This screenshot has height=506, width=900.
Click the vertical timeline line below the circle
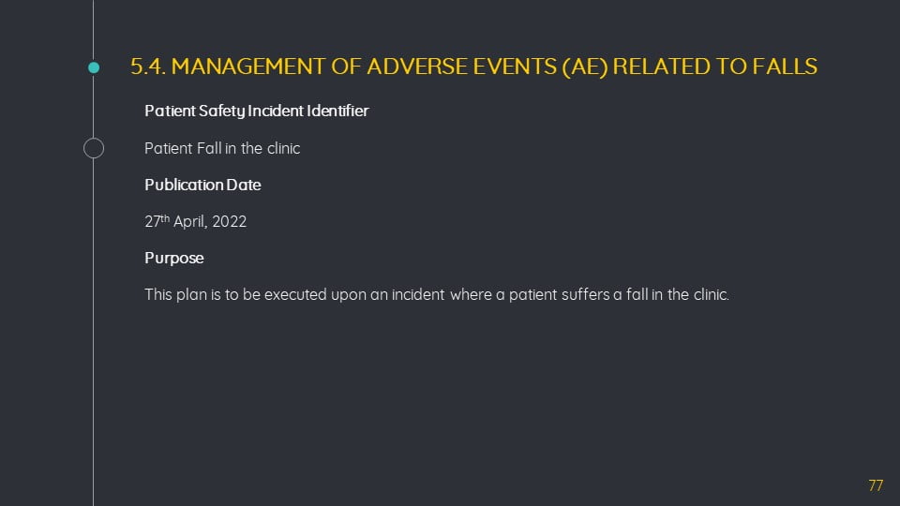[x=94, y=333]
